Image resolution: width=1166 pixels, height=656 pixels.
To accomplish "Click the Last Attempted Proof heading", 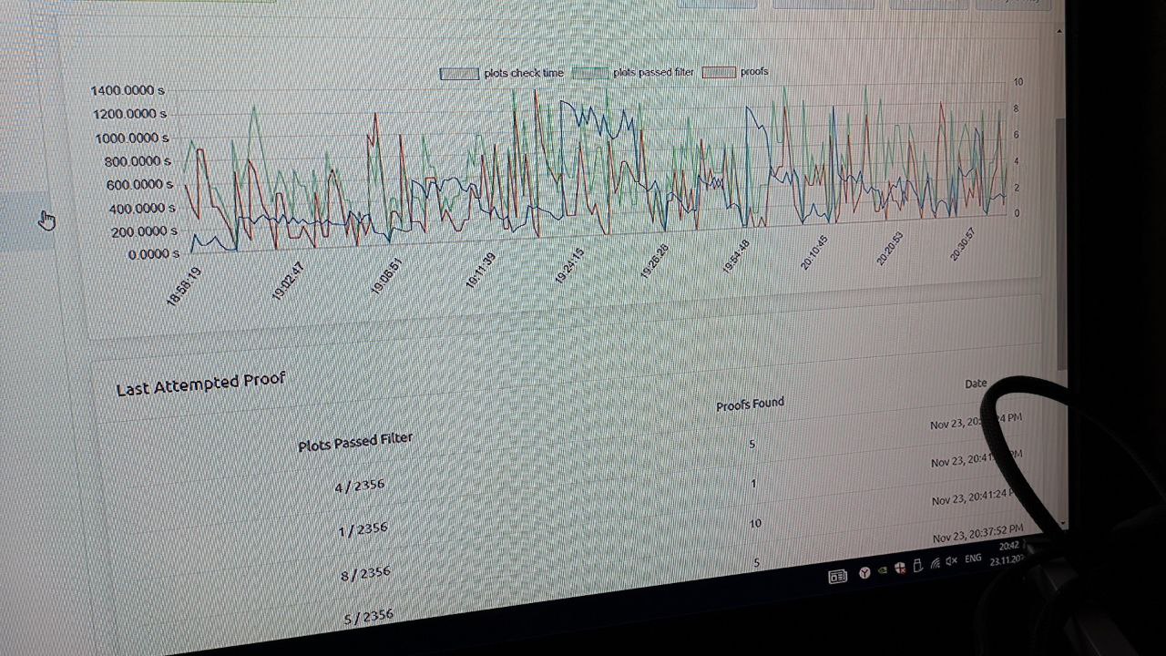I will click(x=200, y=384).
